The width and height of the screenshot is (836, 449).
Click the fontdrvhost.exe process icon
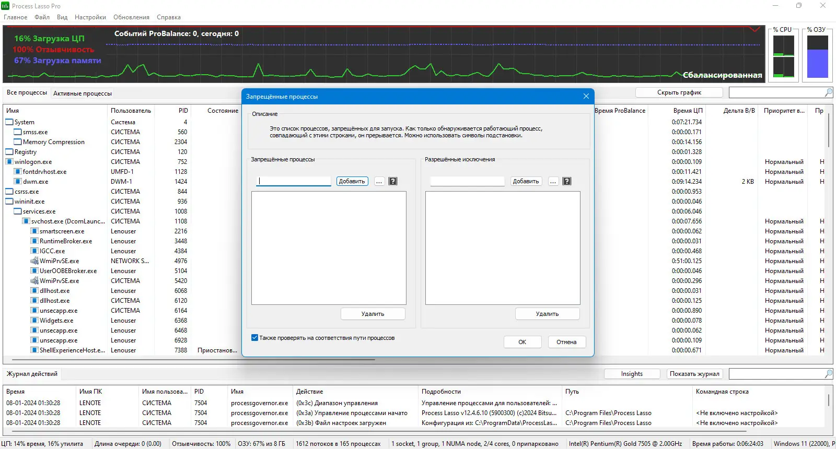[18, 172]
